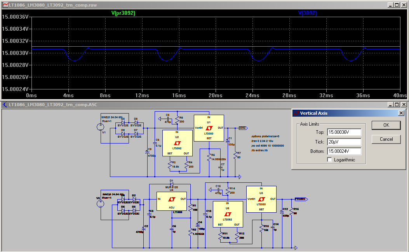Click the .lib extras.lib directive
Image resolution: width=409 pixels, height=252 pixels.
click(259, 150)
